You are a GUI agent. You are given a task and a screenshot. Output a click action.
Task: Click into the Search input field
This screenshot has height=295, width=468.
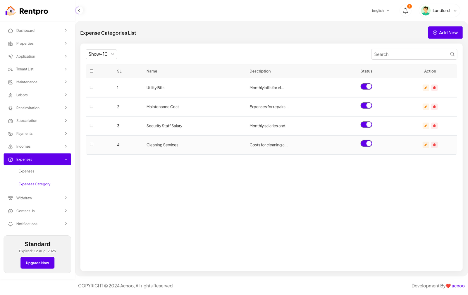(x=409, y=54)
